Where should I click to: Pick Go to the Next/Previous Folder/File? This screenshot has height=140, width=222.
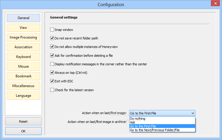coord(162,130)
